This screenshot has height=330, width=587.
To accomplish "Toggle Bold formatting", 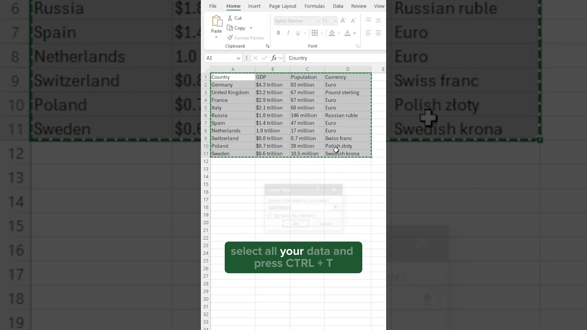I will [278, 33].
